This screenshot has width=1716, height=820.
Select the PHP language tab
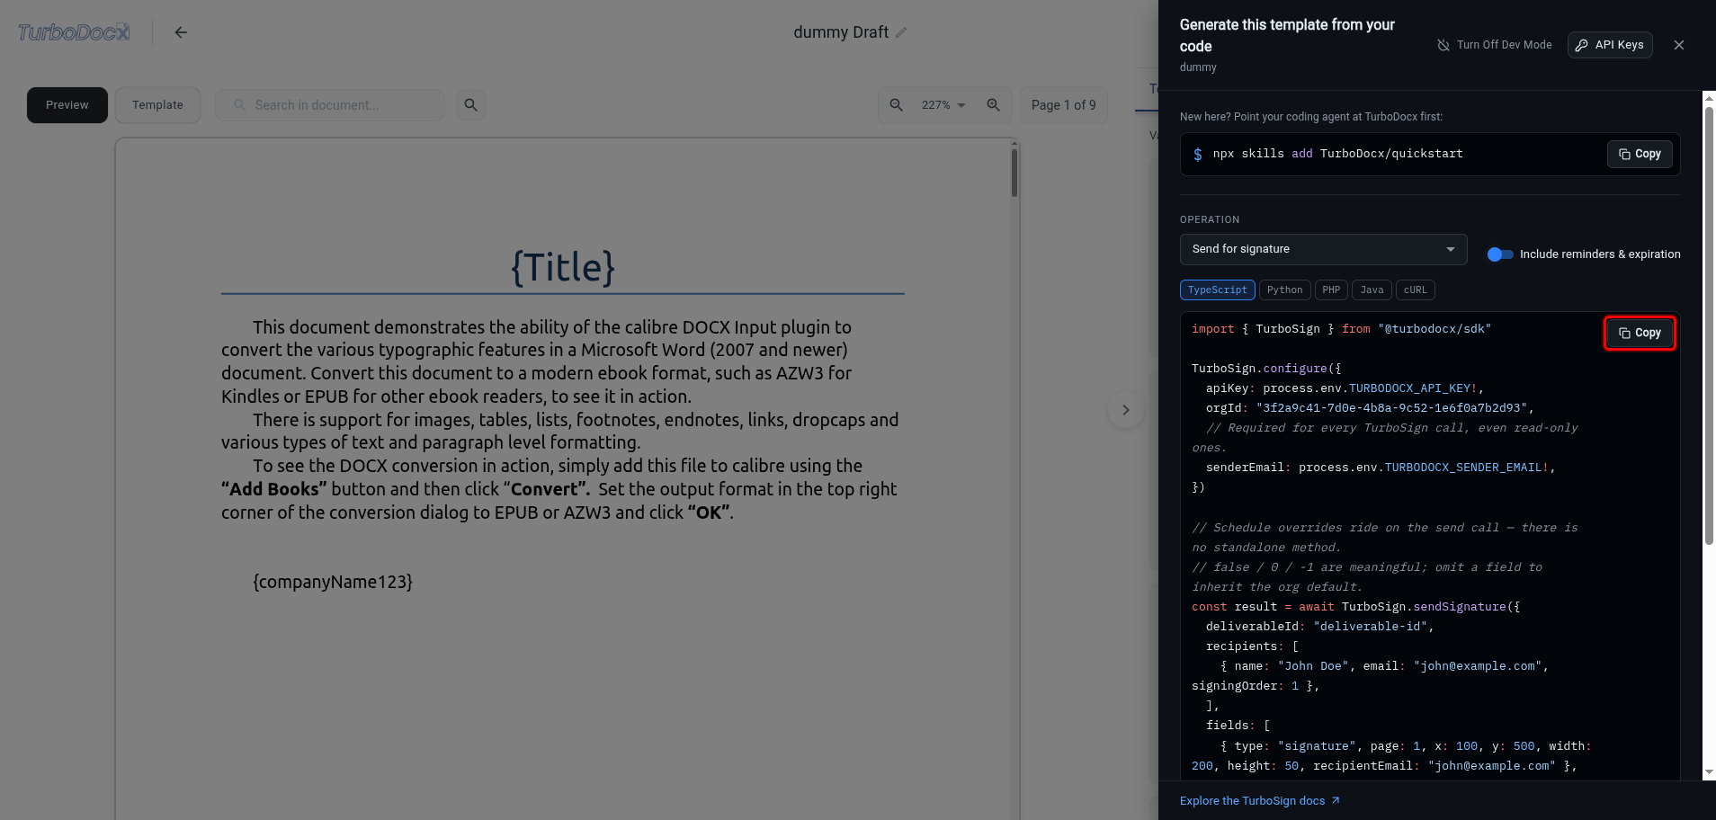coord(1331,290)
